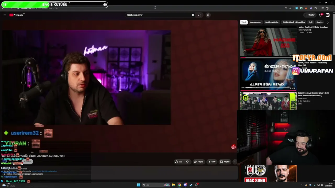
Task: Open the Bebek Böcek Ve Kolonisi İzliyor title
Action: point(313,94)
